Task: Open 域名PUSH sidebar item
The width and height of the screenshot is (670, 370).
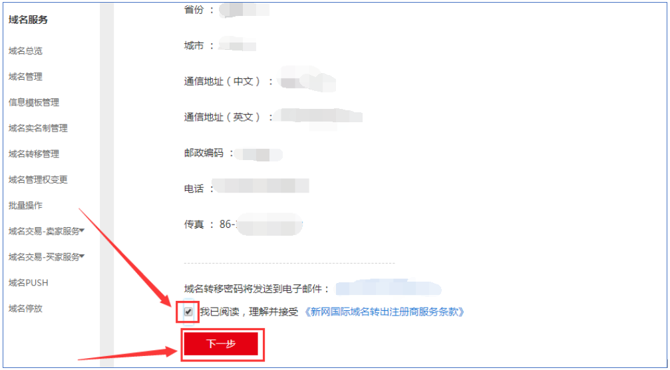Action: point(28,283)
